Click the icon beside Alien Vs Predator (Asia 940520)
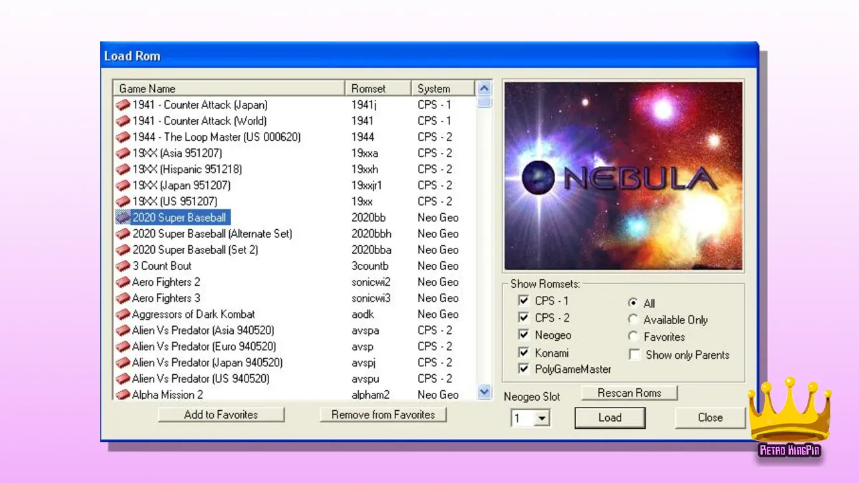 click(123, 330)
